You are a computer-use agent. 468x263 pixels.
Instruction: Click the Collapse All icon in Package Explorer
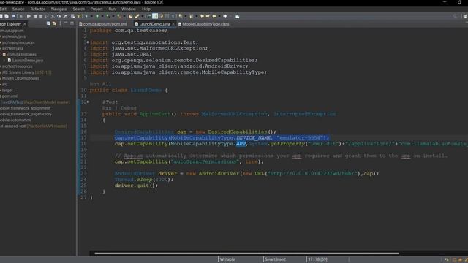pyautogui.click(x=48, y=23)
